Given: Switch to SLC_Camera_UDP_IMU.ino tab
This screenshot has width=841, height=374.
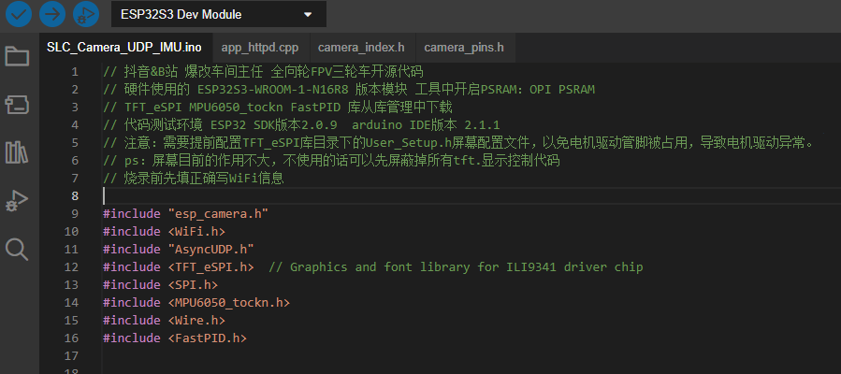Looking at the screenshot, I should (x=124, y=47).
